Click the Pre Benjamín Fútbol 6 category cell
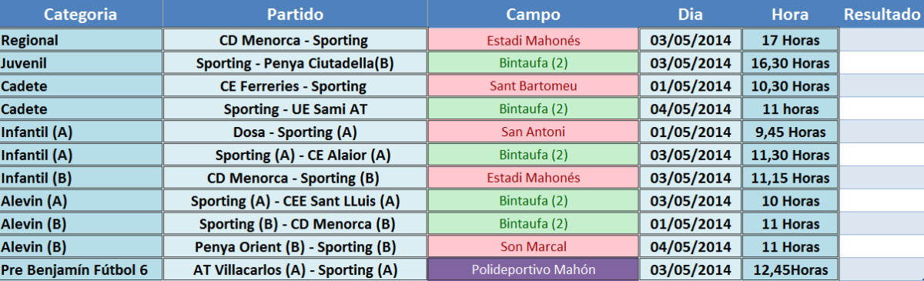Viewport: 924px width, 281px height. [x=81, y=269]
